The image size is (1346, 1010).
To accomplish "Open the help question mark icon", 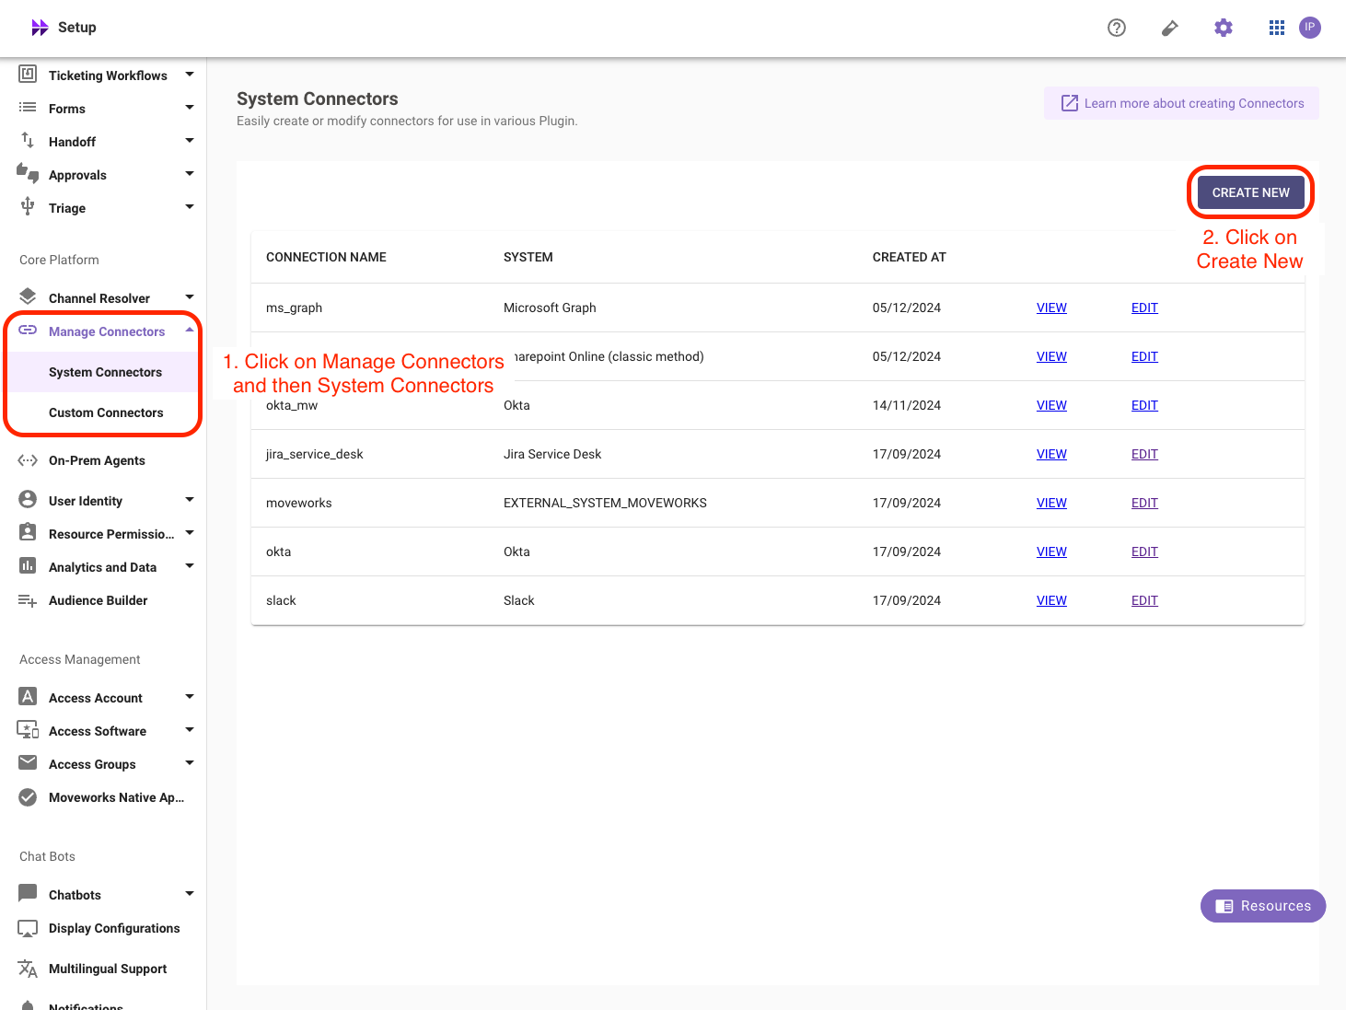I will click(1117, 28).
